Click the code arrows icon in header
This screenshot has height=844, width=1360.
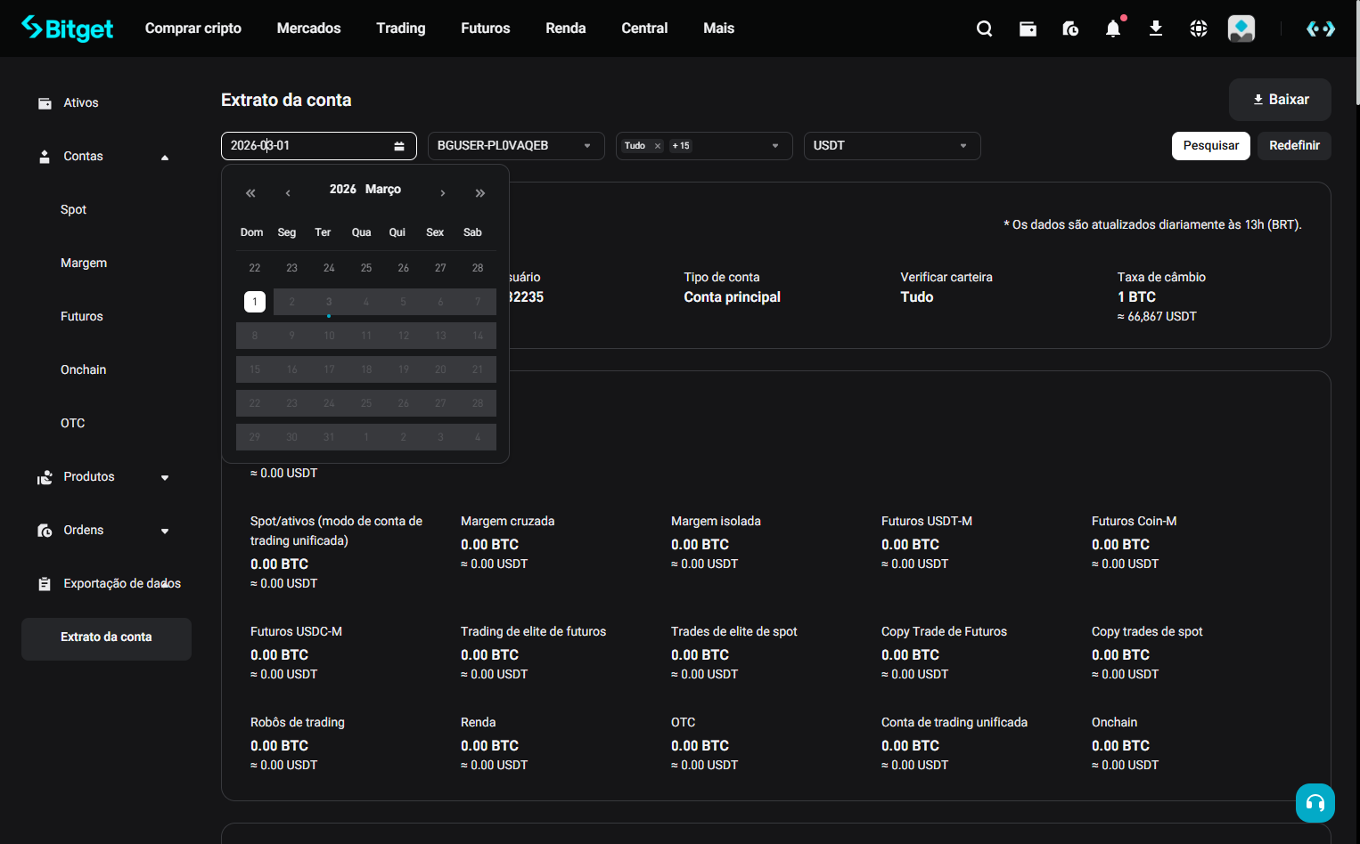1321,28
